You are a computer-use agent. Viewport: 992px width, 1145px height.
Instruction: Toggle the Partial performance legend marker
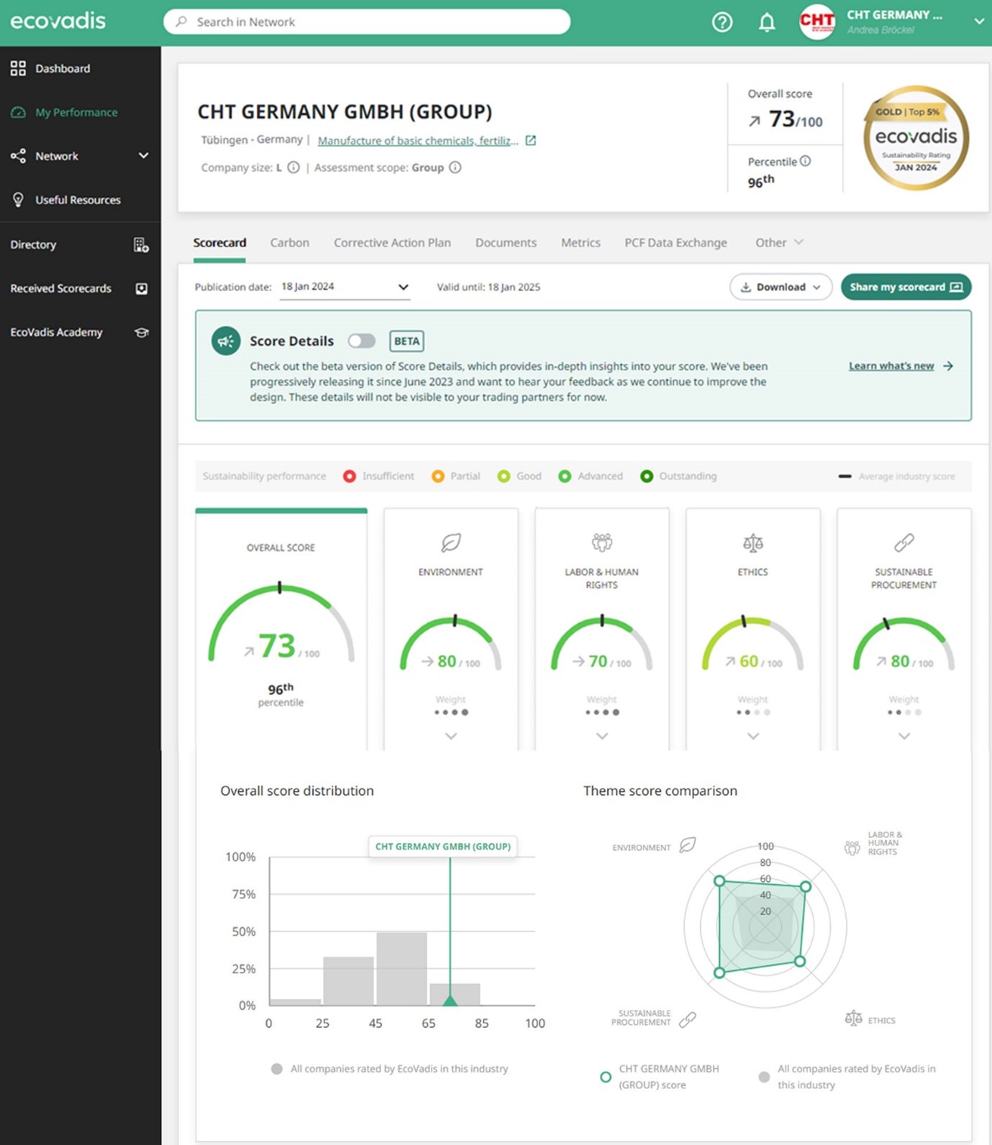pyautogui.click(x=437, y=476)
